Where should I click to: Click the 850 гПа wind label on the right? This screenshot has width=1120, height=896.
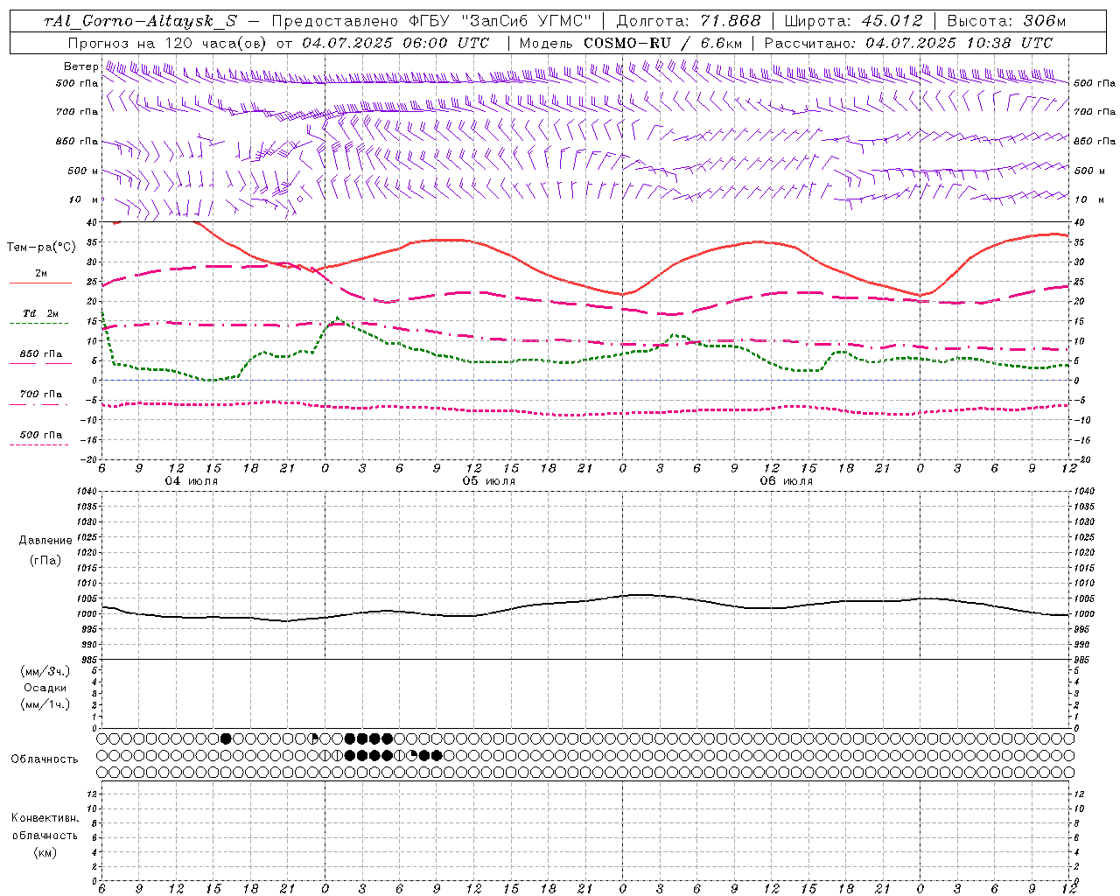pyautogui.click(x=1095, y=141)
